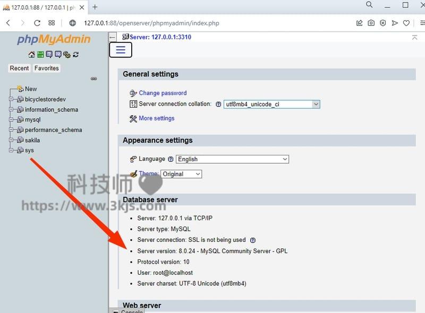Viewport: 425px width, 313px height.
Task: Click the browser send arrow icon
Action: 395,23
